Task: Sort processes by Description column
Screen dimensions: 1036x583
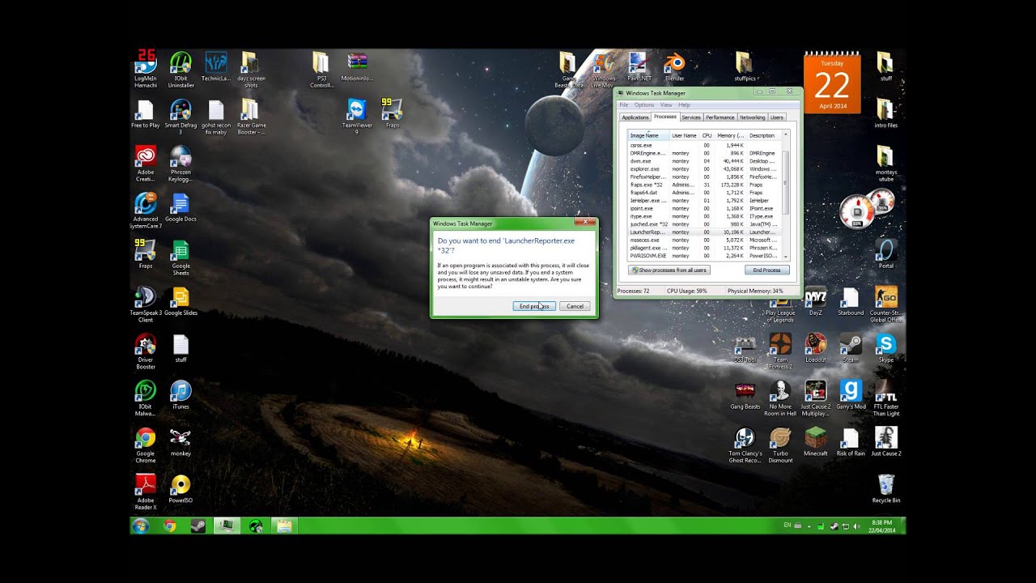Action: pos(762,135)
